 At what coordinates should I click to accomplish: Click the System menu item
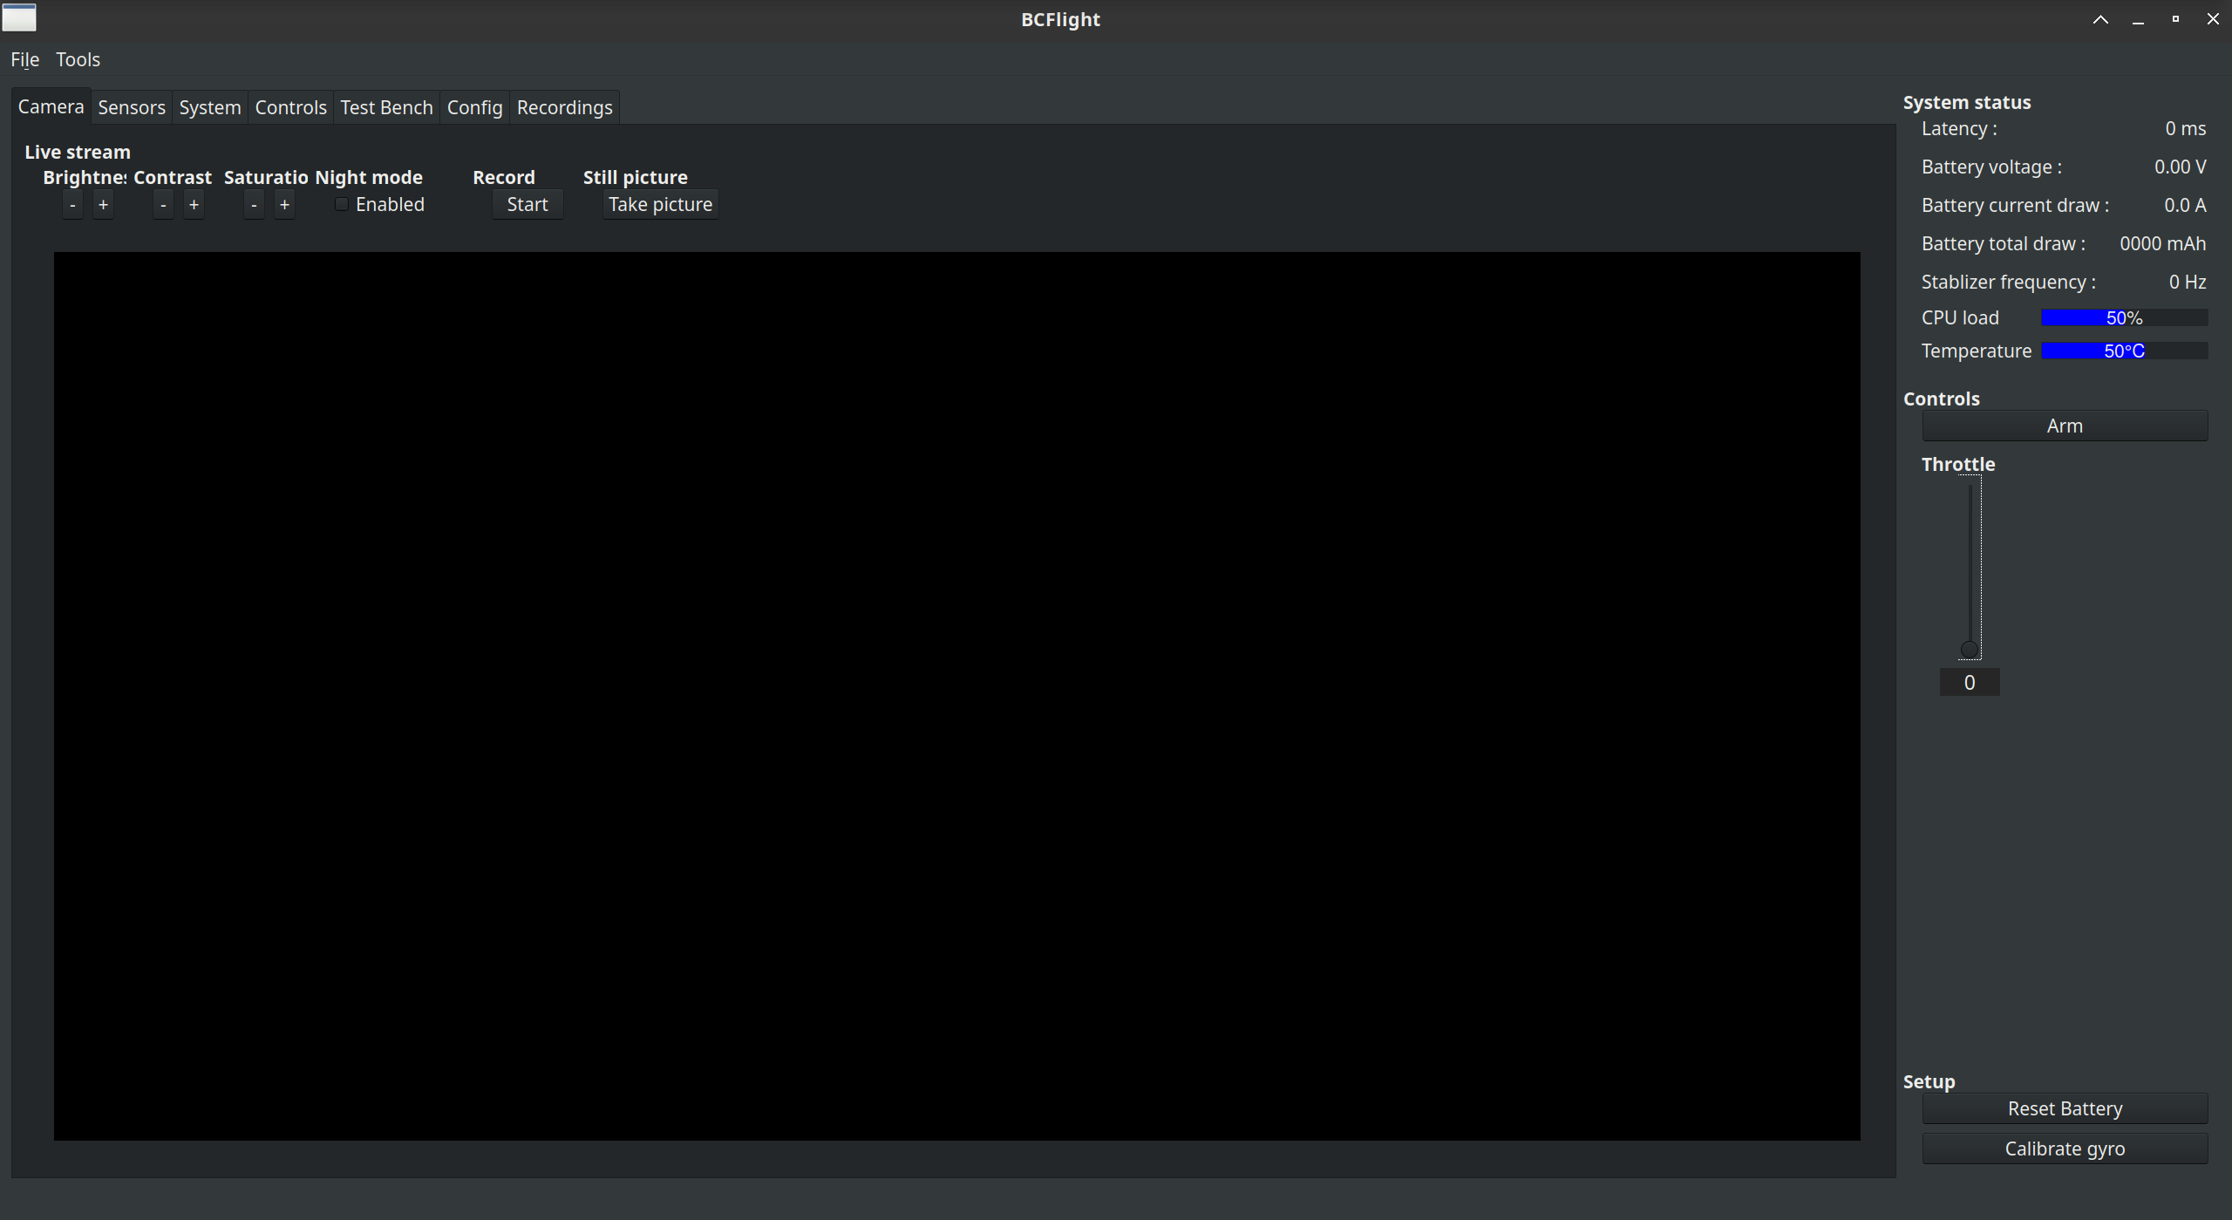tap(210, 106)
